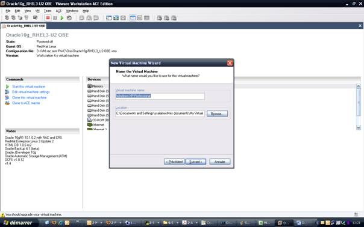Click Clone to ACE master link
The image size is (364, 227).
pos(26,103)
